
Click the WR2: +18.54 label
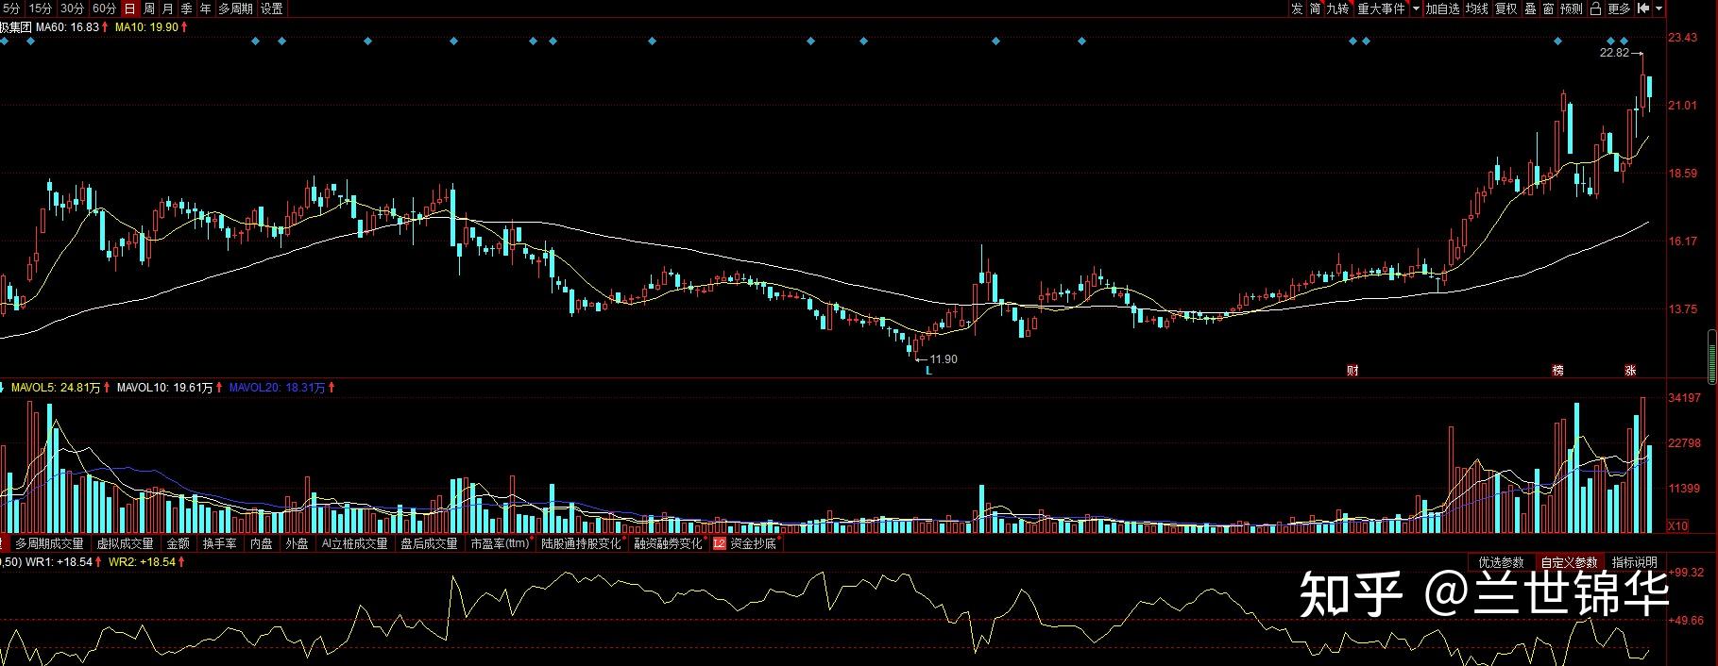[x=144, y=562]
